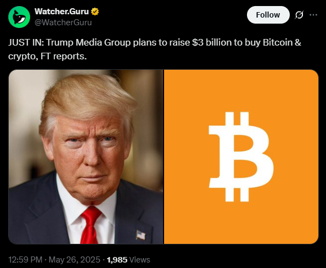
Task: Visit the @WatcherGuru handle link
Action: click(x=63, y=23)
